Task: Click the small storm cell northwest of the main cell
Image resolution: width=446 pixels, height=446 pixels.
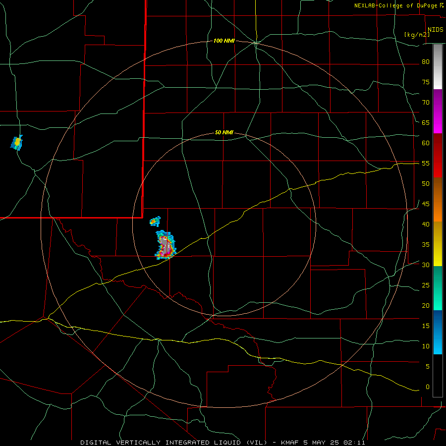Action: pos(155,221)
